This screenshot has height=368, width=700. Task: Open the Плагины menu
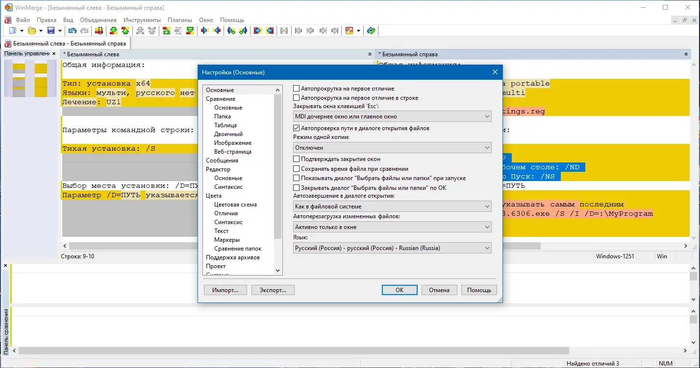point(180,20)
